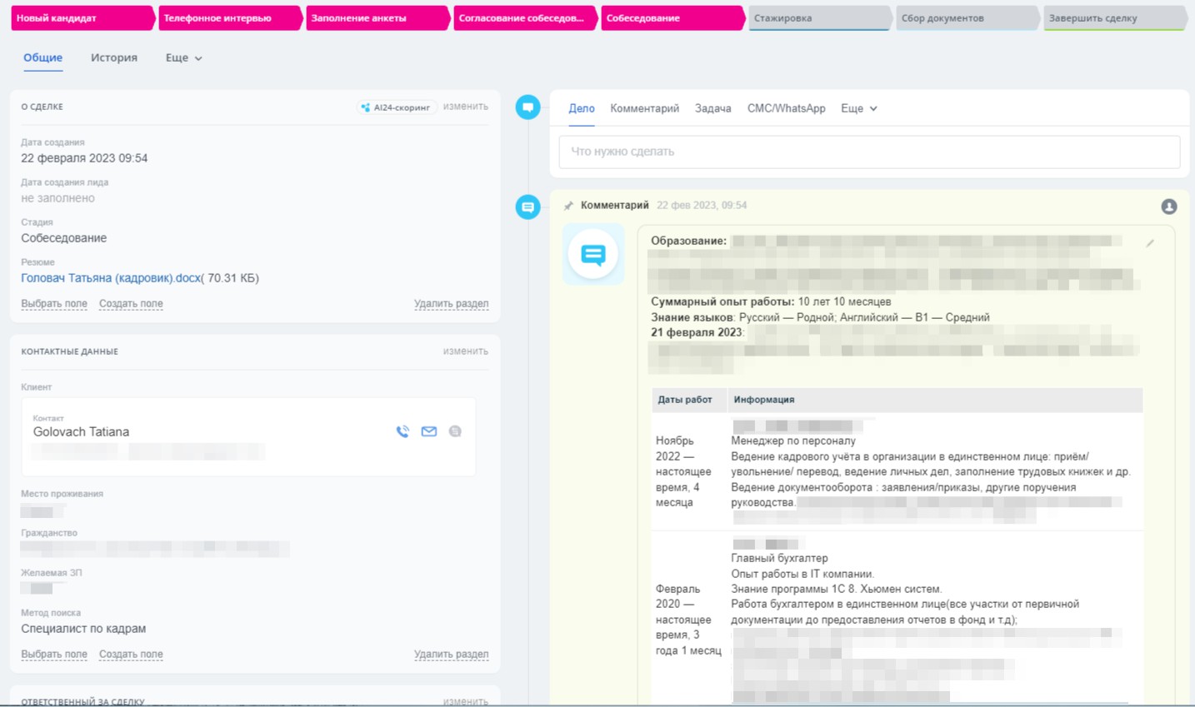1195x707 pixels.
Task: Set stage to Телефонное интервью
Action: [230, 18]
